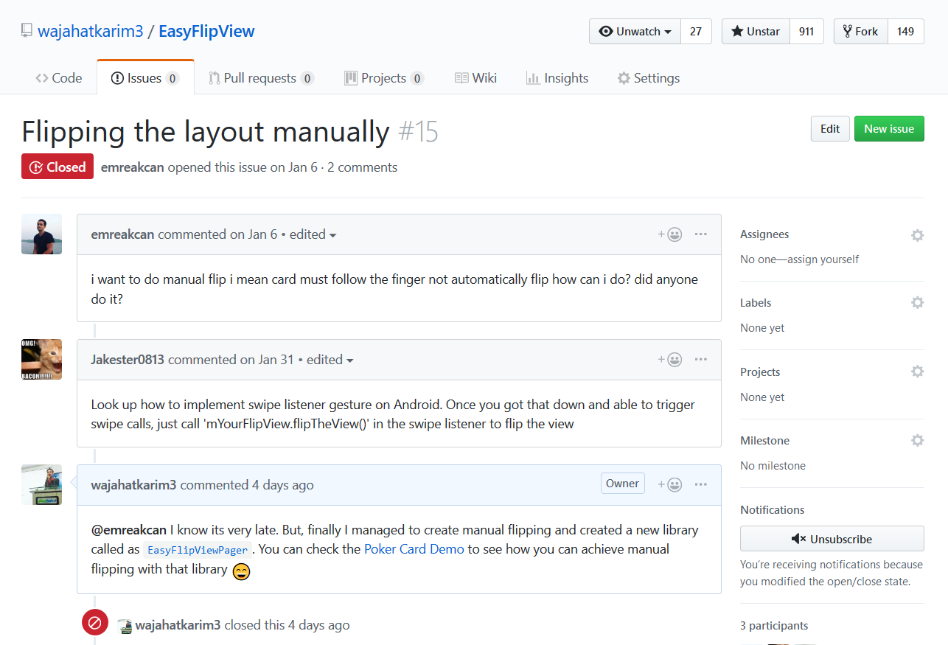The width and height of the screenshot is (948, 645).
Task: Open the Insights tab
Action: (557, 78)
